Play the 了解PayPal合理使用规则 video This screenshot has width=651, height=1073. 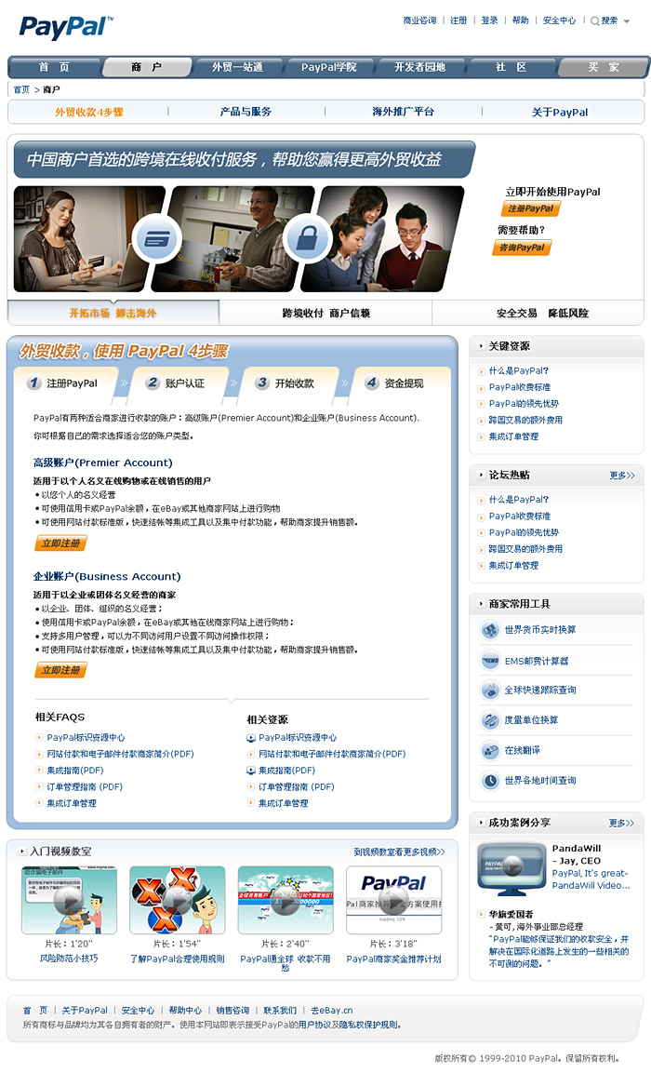click(x=177, y=900)
